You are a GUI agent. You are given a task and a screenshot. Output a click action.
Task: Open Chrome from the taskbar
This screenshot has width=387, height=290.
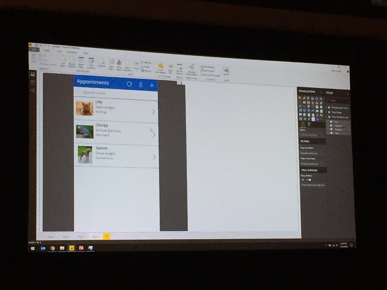point(52,248)
